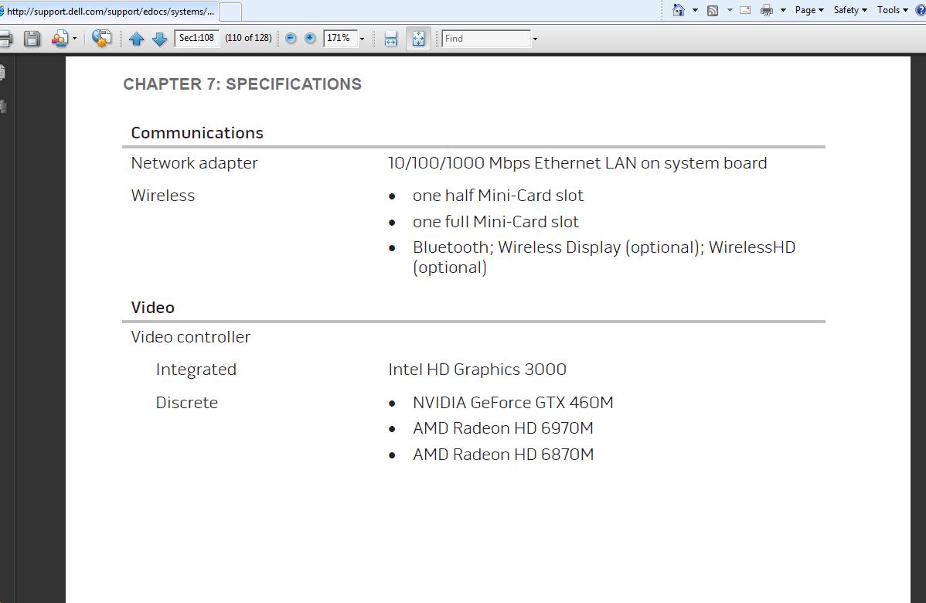Click the pages panel icon in left sidebar
926x603 pixels.
tap(3, 73)
